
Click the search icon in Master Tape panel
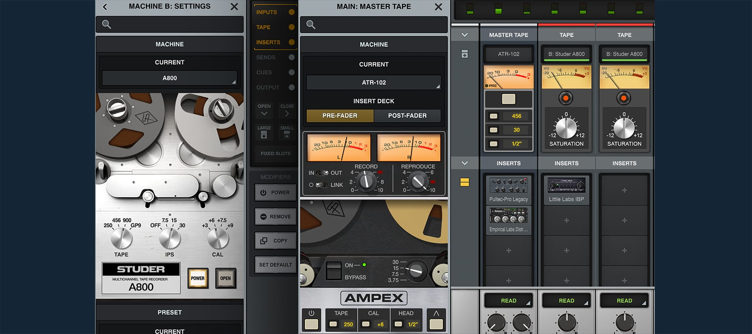[x=311, y=25]
